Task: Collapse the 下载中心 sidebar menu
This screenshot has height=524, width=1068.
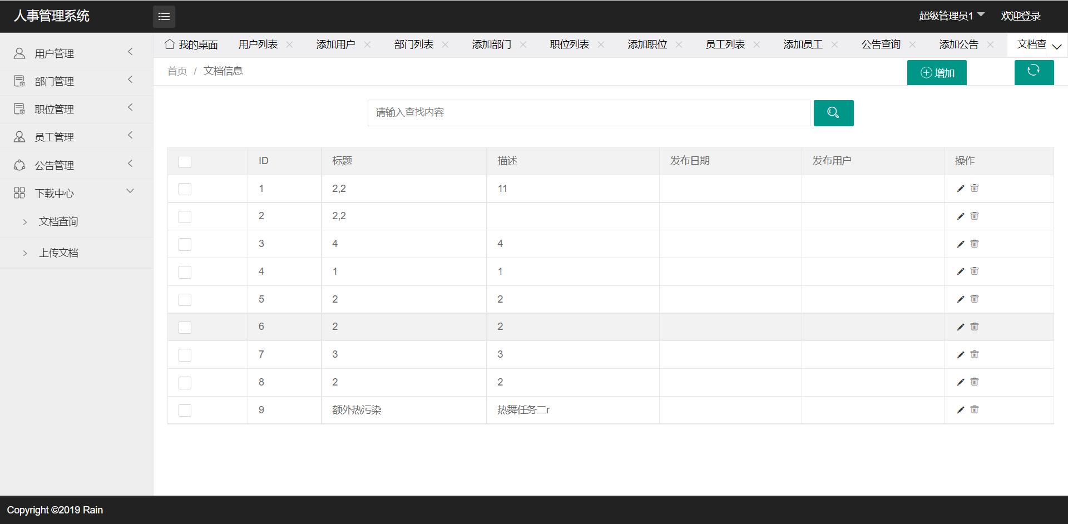Action: (76, 193)
